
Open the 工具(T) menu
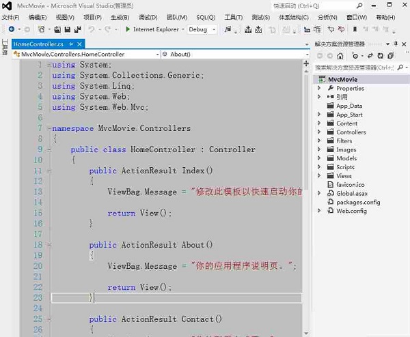234,18
